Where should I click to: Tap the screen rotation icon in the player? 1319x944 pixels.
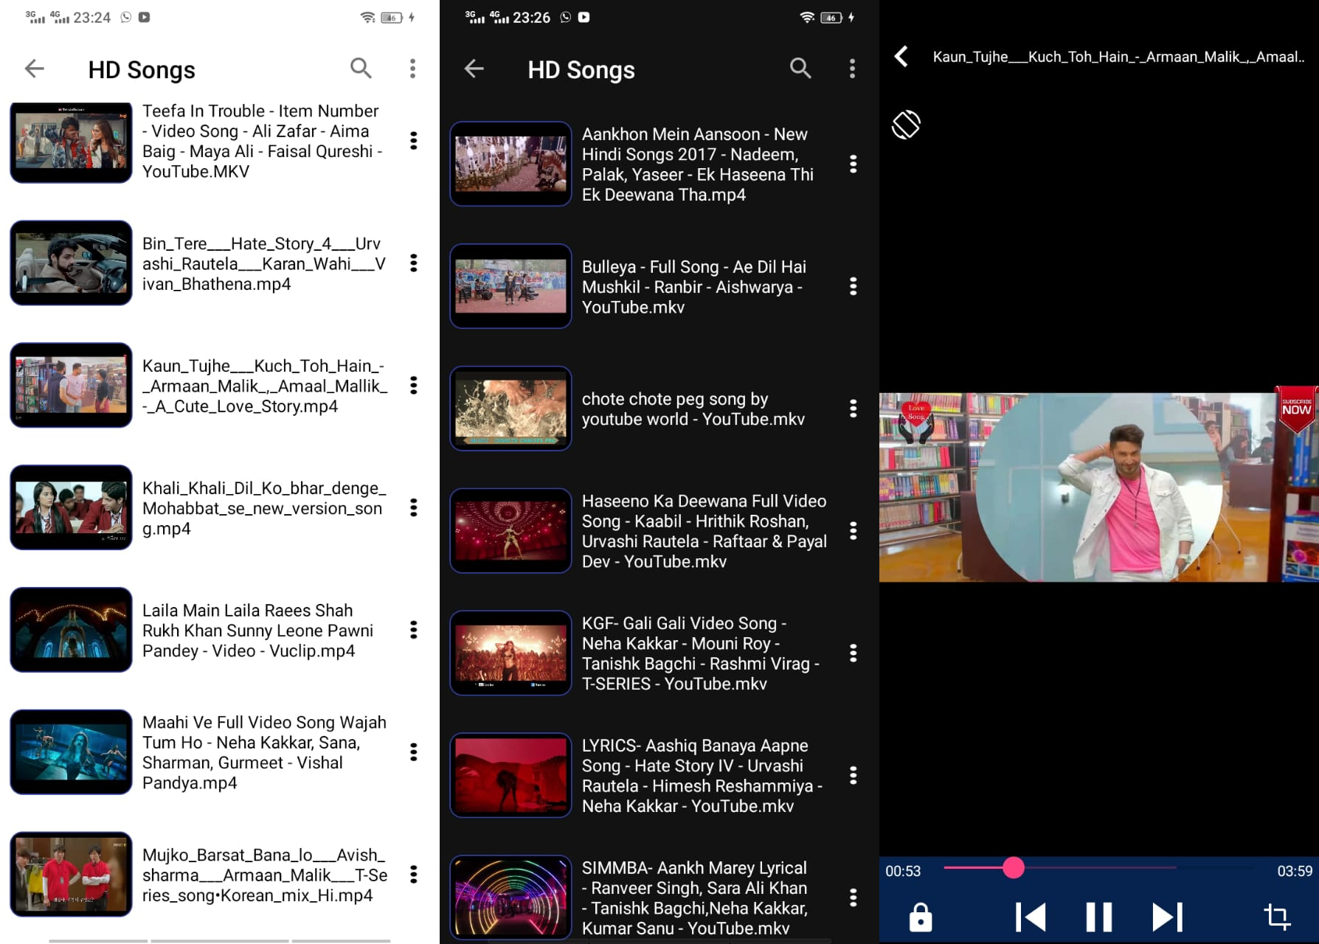[x=905, y=125]
